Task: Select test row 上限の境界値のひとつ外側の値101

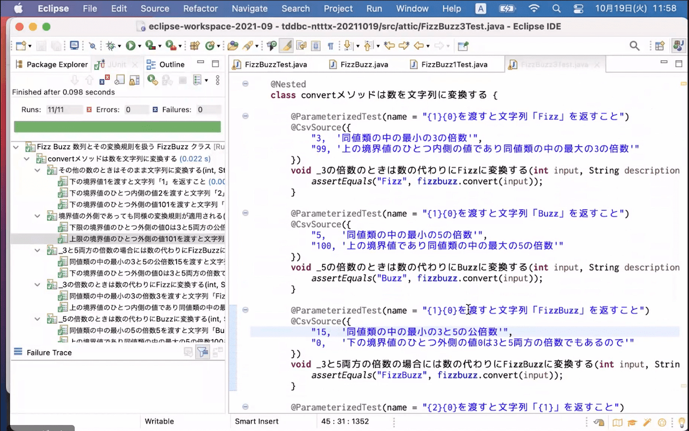Action: click(119, 239)
